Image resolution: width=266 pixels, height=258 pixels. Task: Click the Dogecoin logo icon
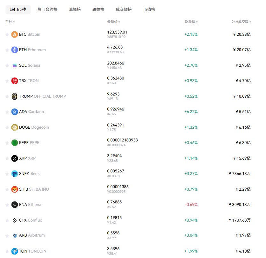15,127
